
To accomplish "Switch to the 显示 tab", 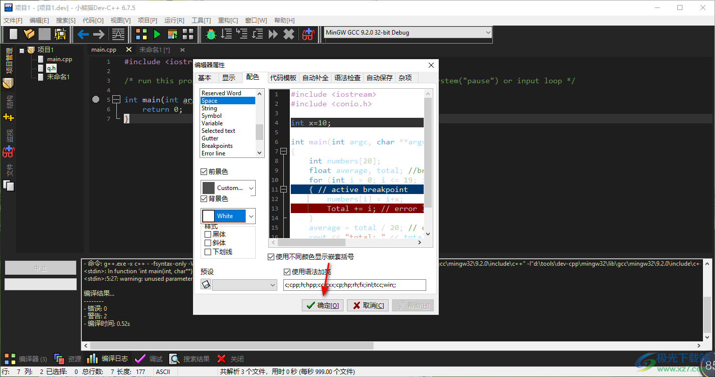I will pos(229,78).
